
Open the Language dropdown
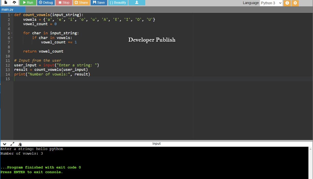271,3
